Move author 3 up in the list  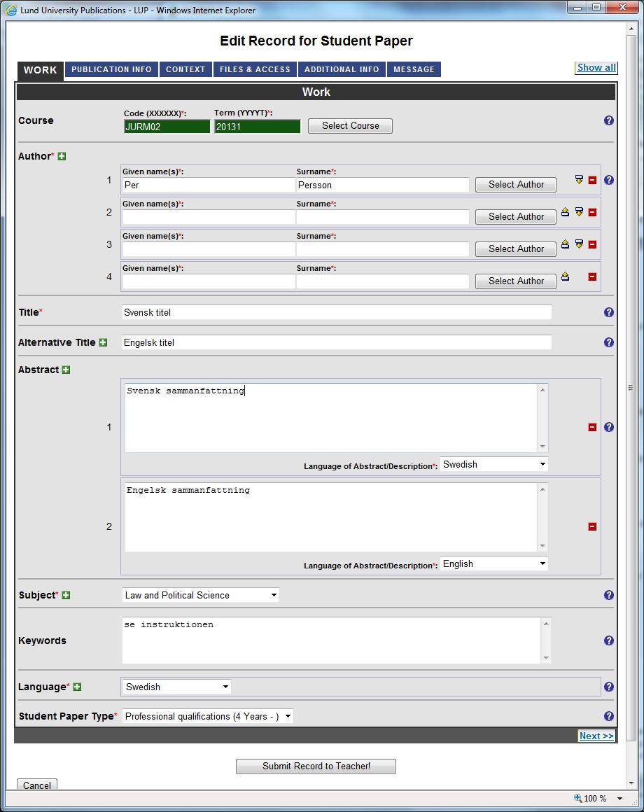click(x=566, y=244)
